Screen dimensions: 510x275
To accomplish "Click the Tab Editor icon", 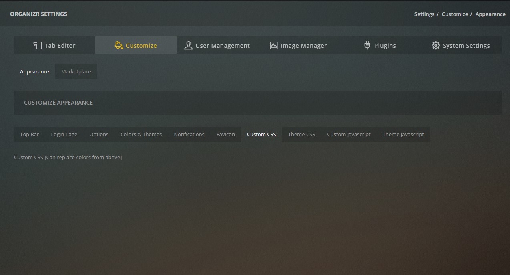I will (38, 45).
